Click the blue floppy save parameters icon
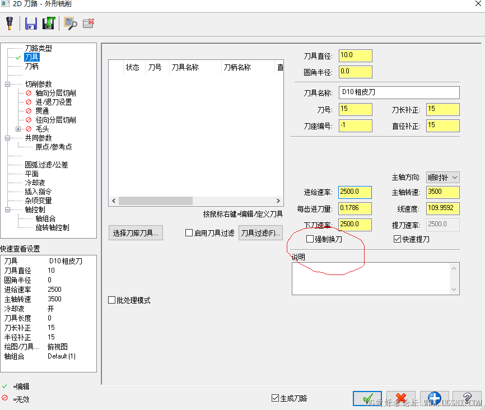 [31, 24]
